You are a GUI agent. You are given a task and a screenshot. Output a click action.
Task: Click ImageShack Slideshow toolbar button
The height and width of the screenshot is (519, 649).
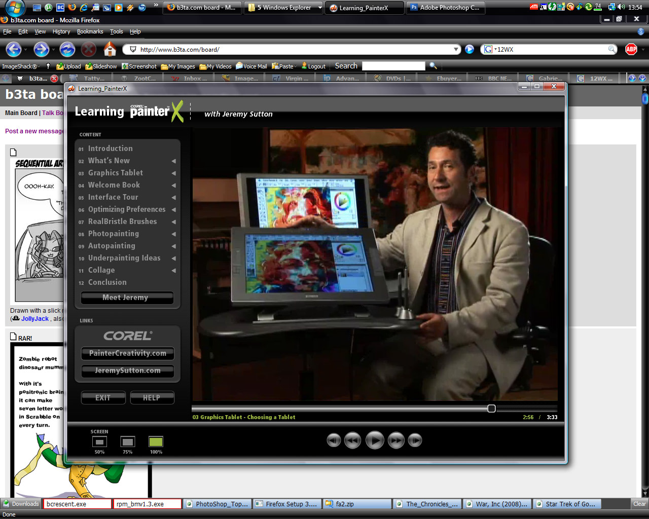[101, 66]
